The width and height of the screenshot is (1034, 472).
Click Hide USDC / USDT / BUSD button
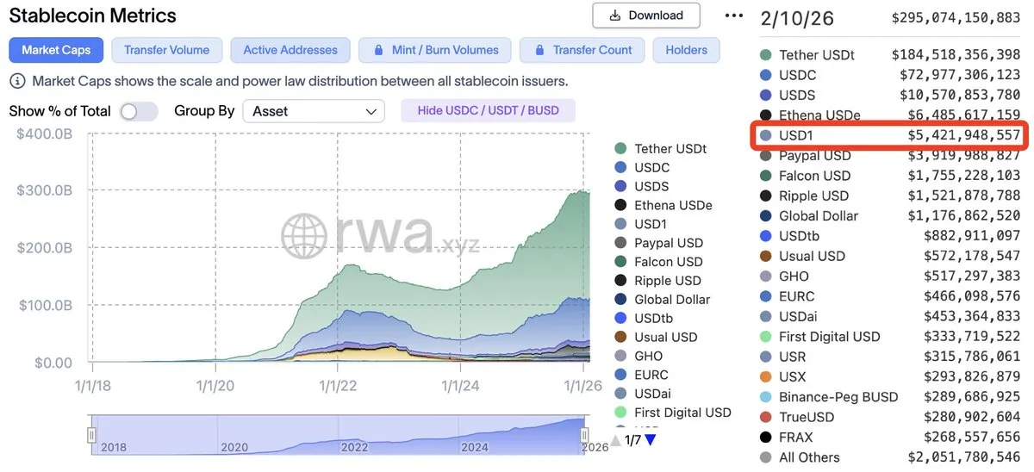[x=488, y=110]
